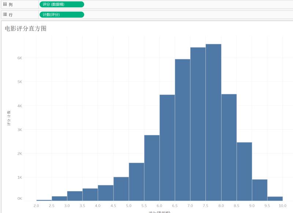The width and height of the screenshot is (293, 213).
Task: Select the histogram bar for bin 5.0
Action: (136, 182)
